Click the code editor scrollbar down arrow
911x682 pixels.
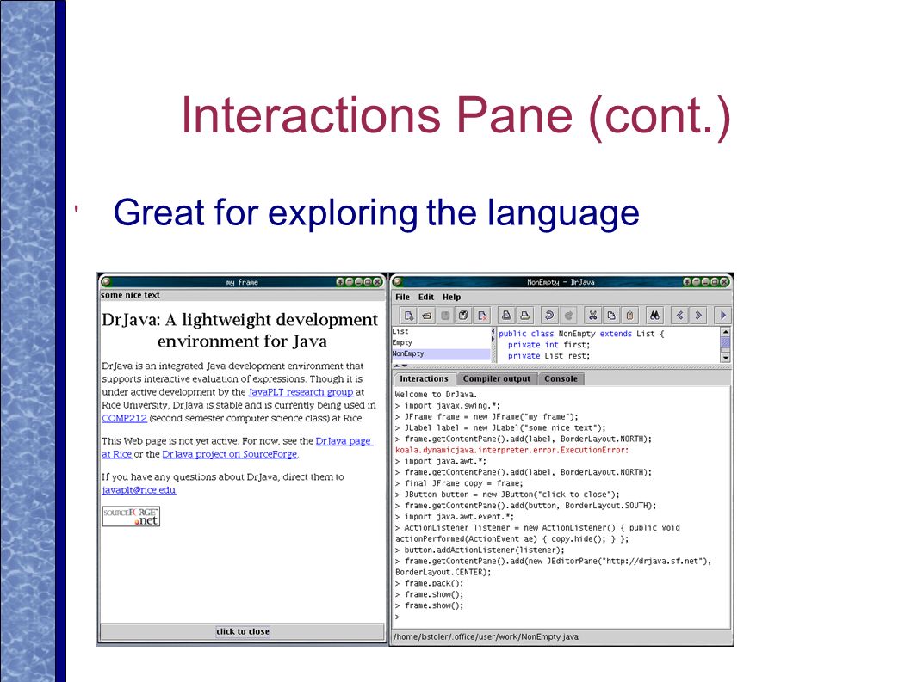725,358
